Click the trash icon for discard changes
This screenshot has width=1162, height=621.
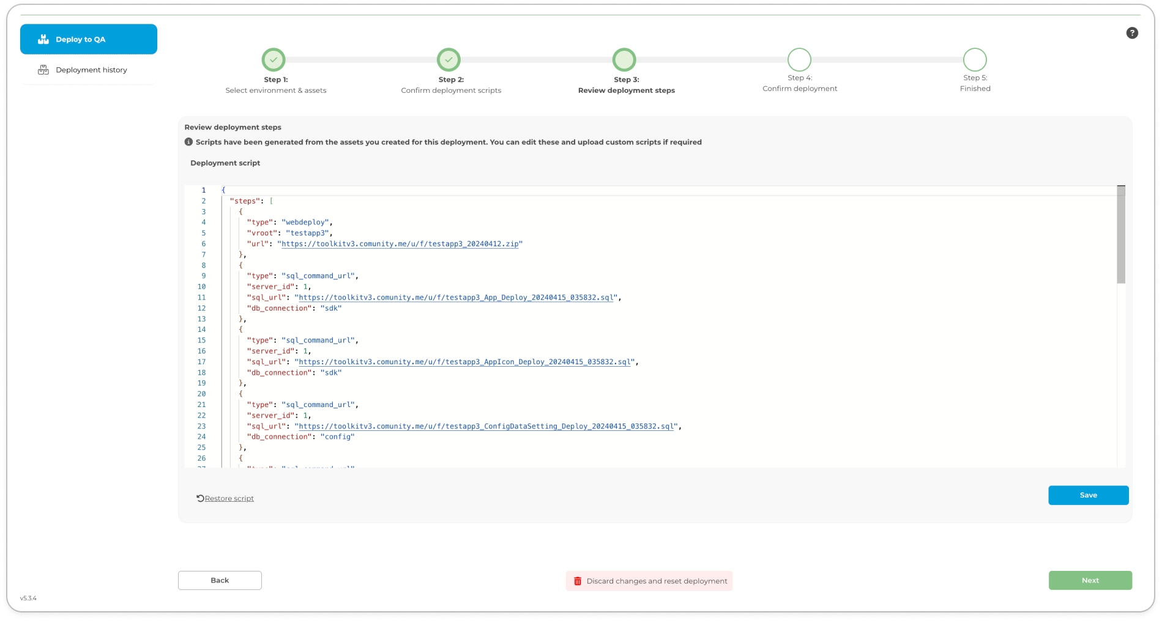point(577,581)
